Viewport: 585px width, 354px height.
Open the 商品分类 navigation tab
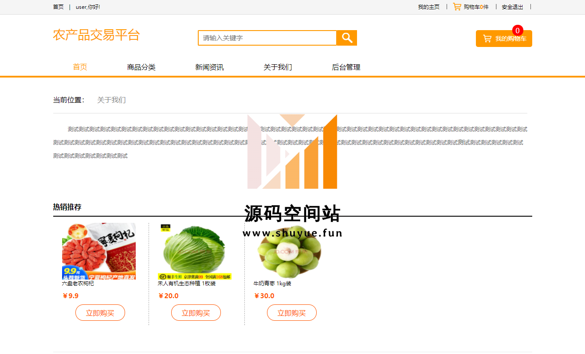pos(141,67)
